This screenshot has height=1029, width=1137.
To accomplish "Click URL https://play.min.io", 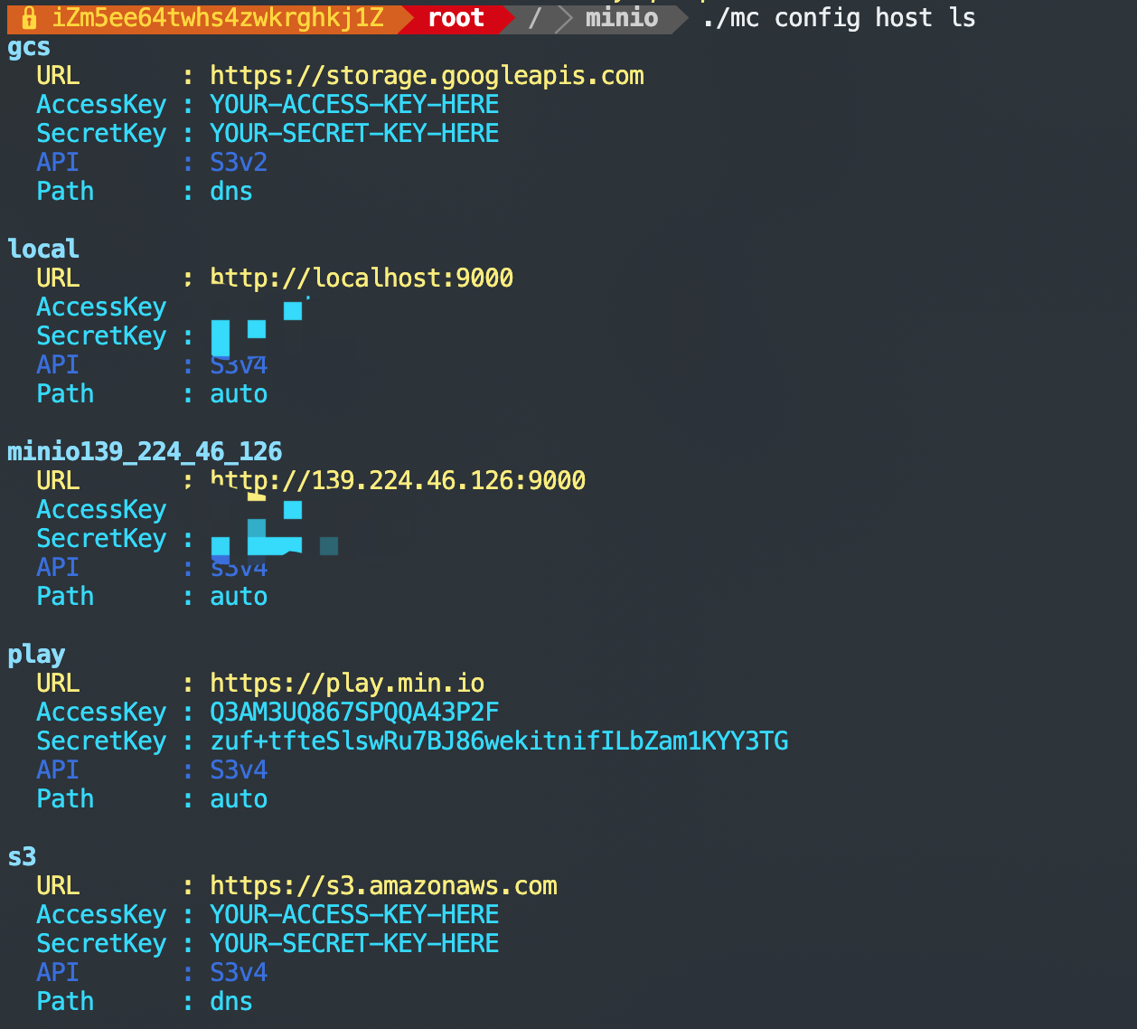I will [x=347, y=683].
